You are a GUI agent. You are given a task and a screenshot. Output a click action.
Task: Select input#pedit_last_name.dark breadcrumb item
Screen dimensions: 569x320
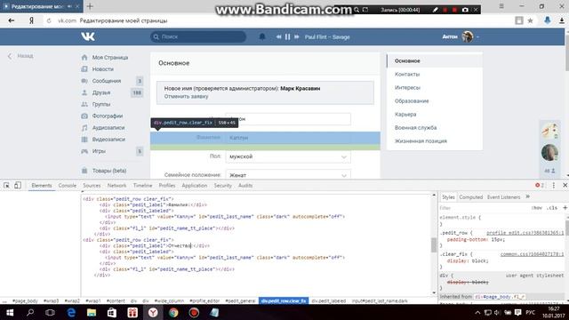pos(380,300)
